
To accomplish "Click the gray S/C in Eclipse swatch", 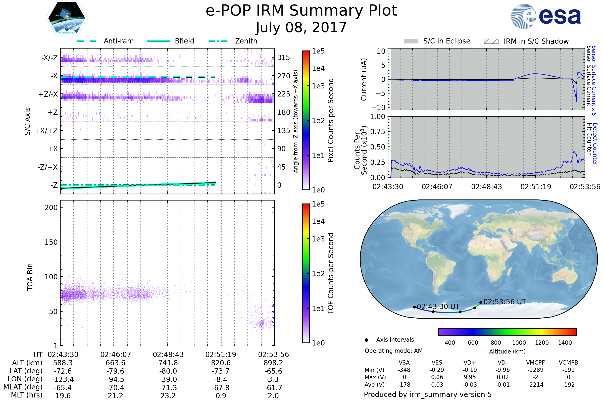I will (x=411, y=41).
